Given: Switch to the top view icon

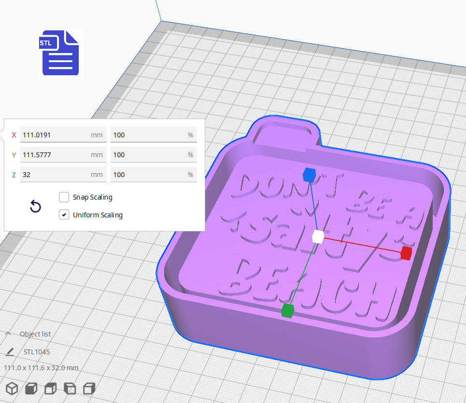Looking at the screenshot, I should pos(50,388).
